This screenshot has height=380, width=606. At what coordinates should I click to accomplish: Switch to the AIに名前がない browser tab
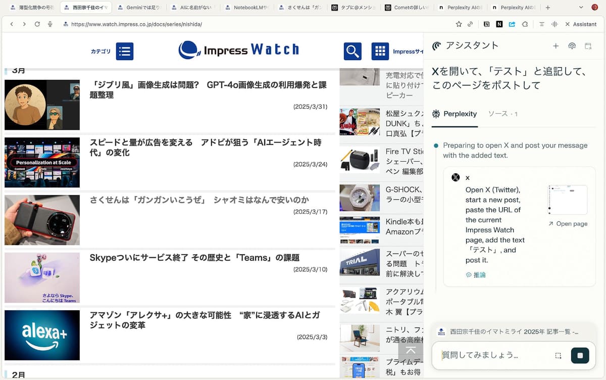(192, 8)
